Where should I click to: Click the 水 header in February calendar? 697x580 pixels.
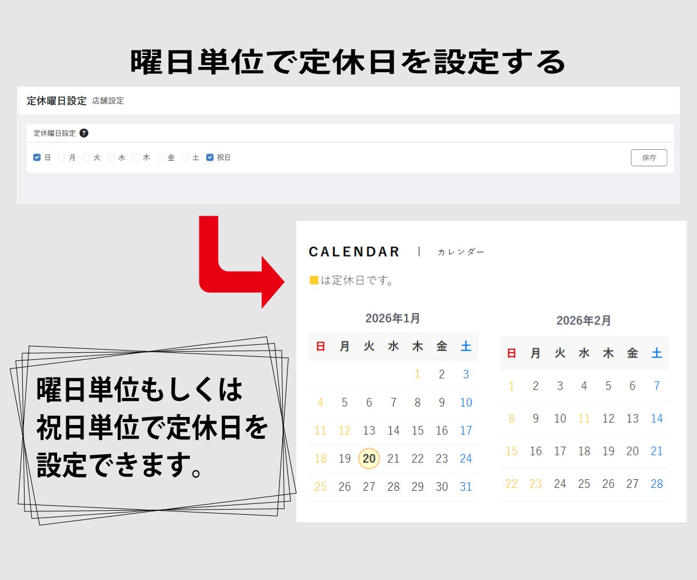(584, 353)
